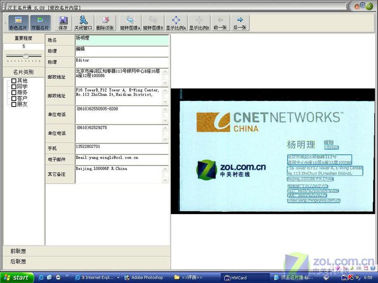Click the 重要程度 header
Viewport: 378px width, 283px height.
24,38
